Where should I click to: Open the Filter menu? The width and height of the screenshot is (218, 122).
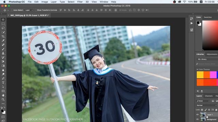pos(80,2)
